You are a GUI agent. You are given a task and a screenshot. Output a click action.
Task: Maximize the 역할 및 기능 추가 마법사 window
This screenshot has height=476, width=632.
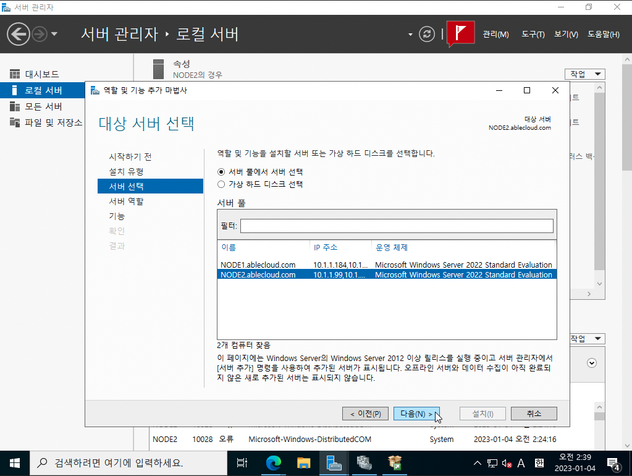pyautogui.click(x=527, y=90)
